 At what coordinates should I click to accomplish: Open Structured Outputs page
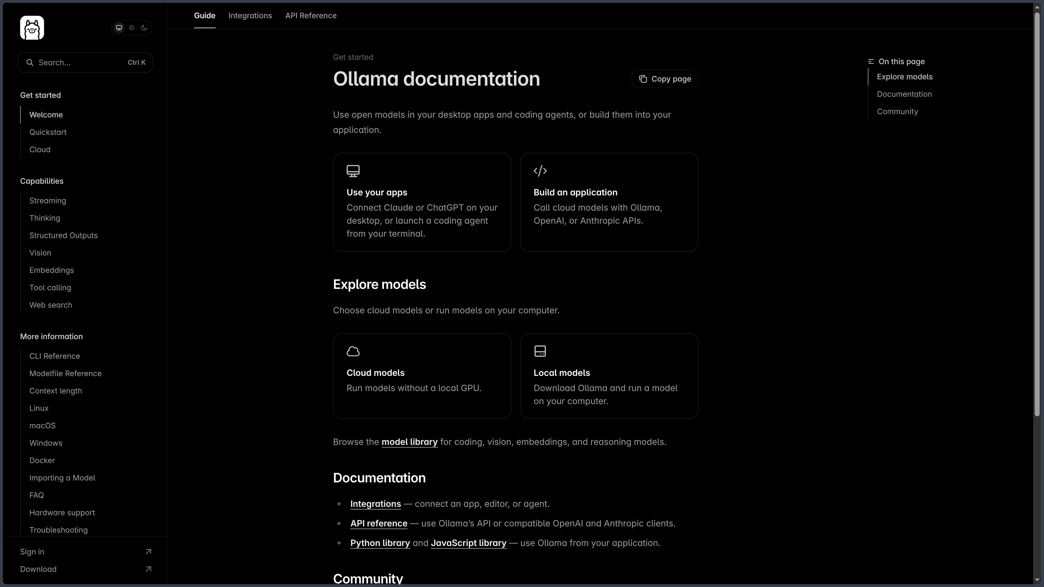[x=63, y=235]
